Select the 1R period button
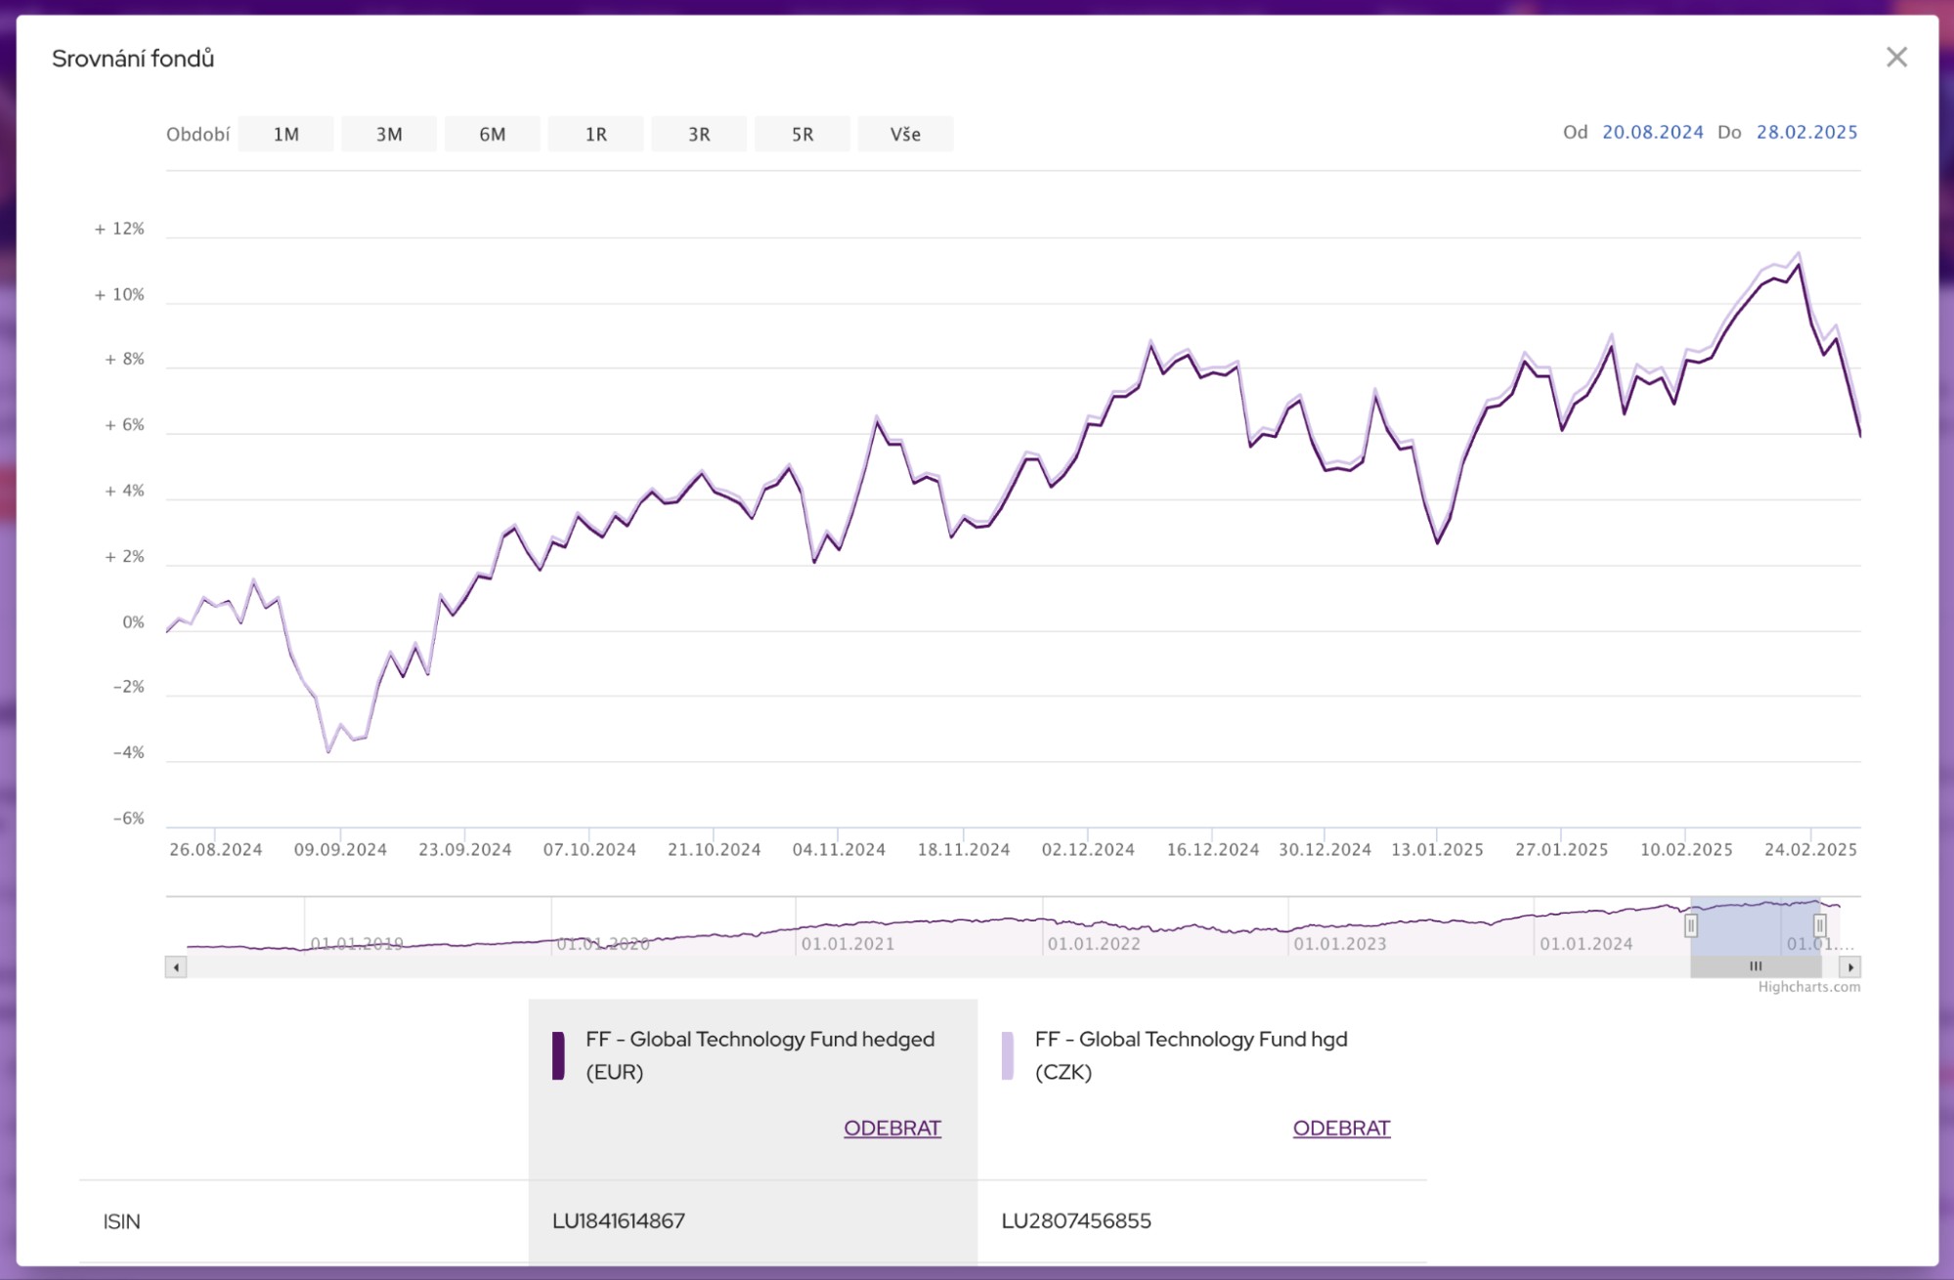 click(x=596, y=134)
